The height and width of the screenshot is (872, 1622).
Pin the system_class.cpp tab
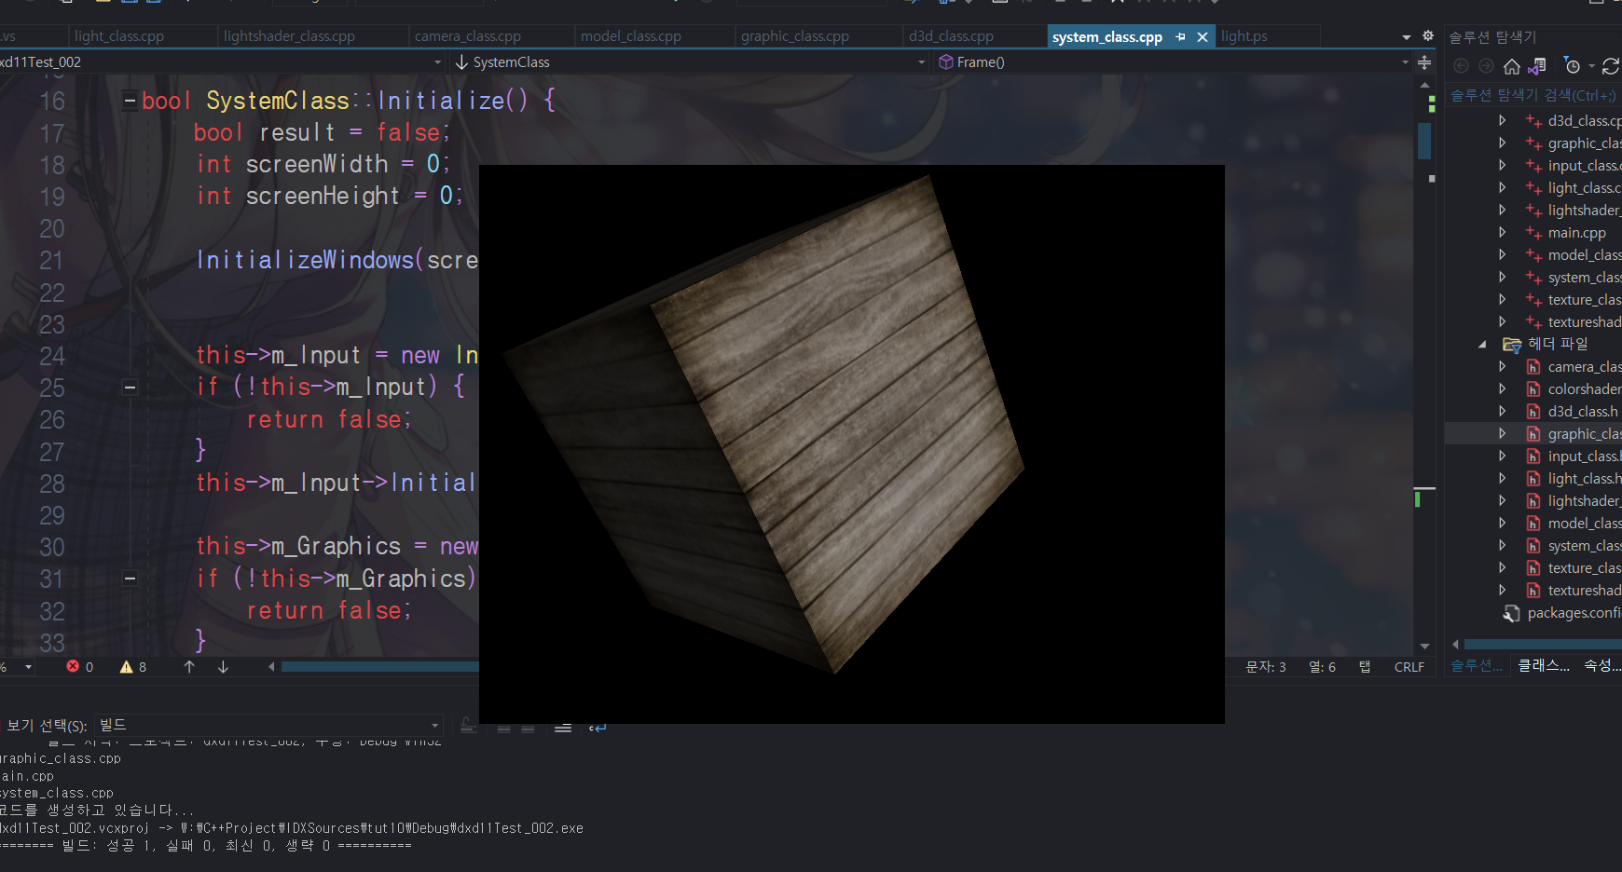(1180, 36)
